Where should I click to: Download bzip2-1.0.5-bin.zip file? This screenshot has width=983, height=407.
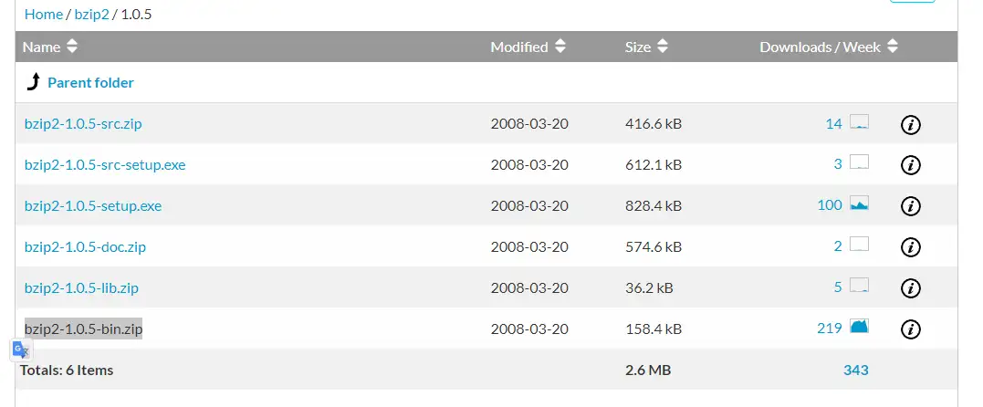[x=83, y=329]
